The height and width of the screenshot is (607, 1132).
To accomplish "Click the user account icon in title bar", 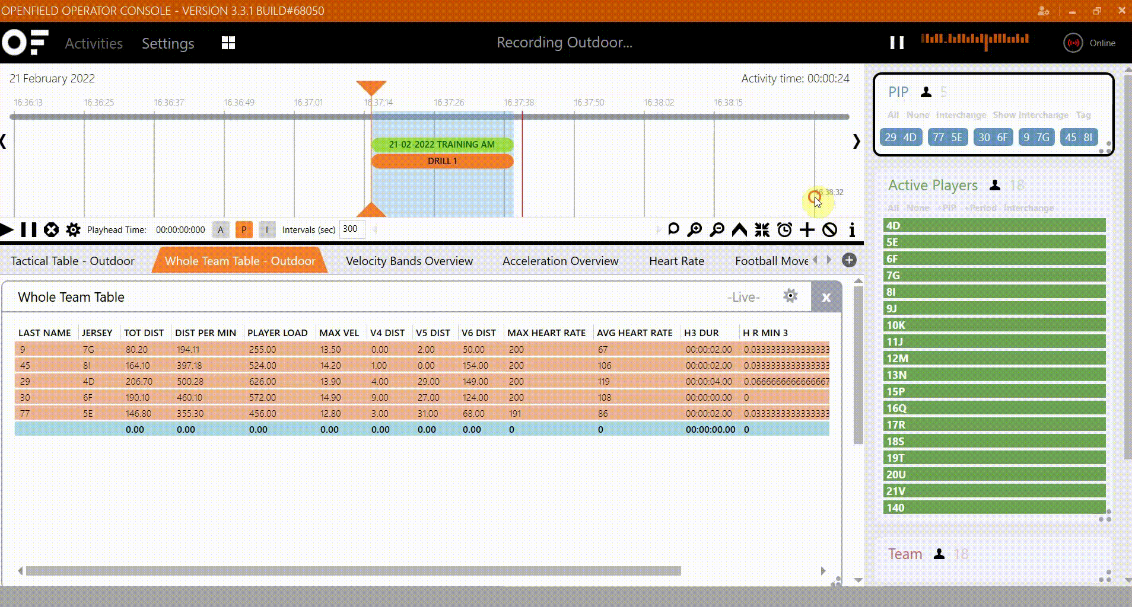I will tap(1044, 11).
